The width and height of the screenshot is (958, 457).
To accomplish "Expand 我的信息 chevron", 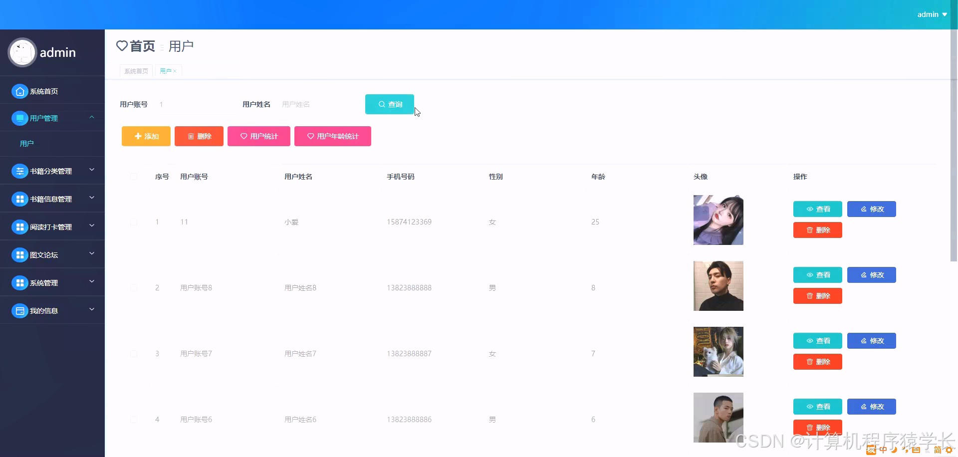I will click(92, 310).
